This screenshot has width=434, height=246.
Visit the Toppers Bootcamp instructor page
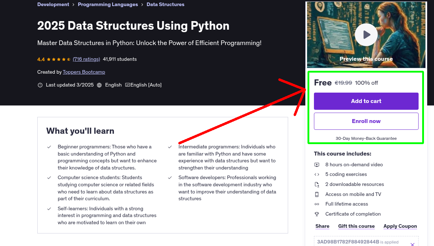click(84, 72)
